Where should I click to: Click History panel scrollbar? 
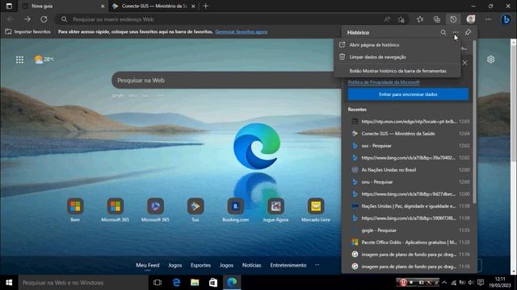[474, 122]
